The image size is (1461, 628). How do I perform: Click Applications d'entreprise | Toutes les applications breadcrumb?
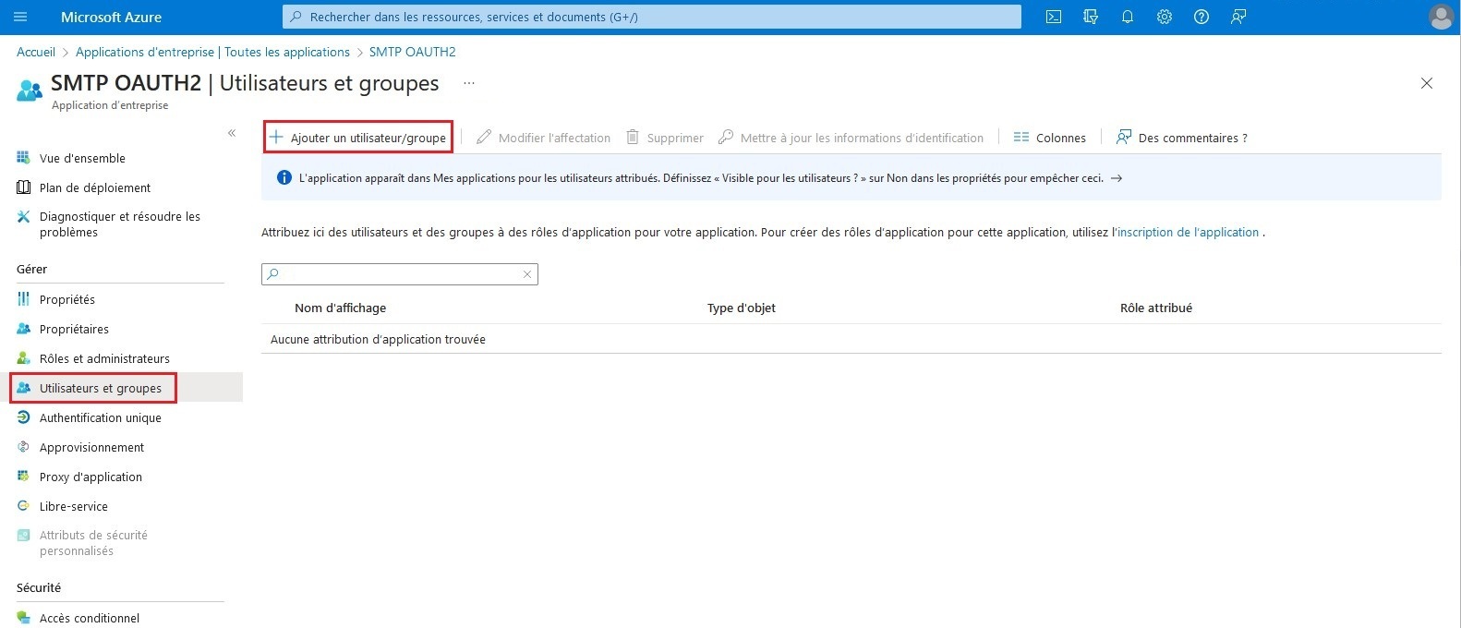(x=212, y=52)
